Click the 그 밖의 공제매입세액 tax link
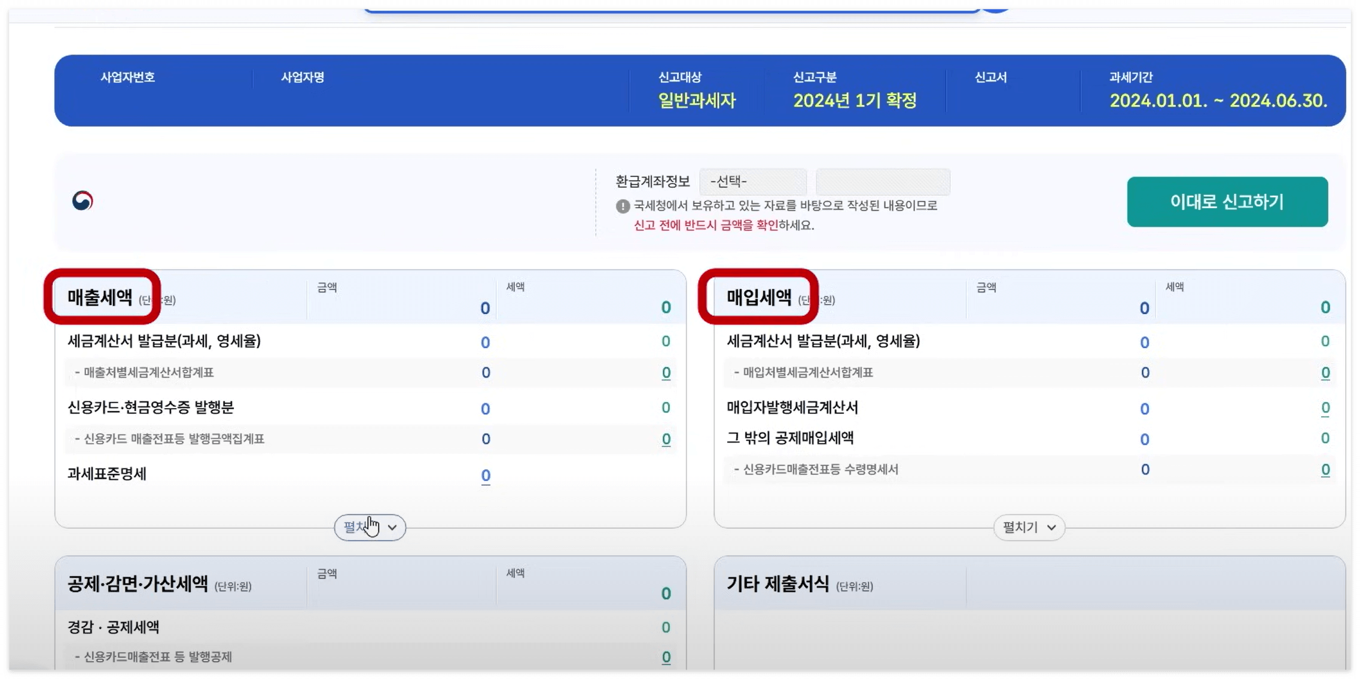 [1325, 439]
